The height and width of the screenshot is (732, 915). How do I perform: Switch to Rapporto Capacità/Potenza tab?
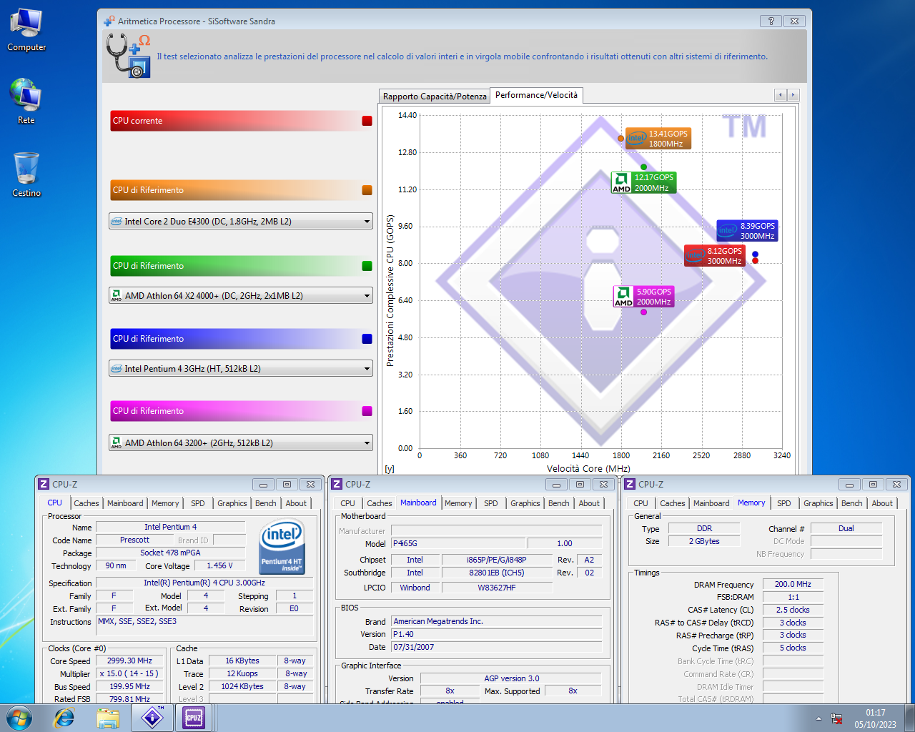[435, 97]
